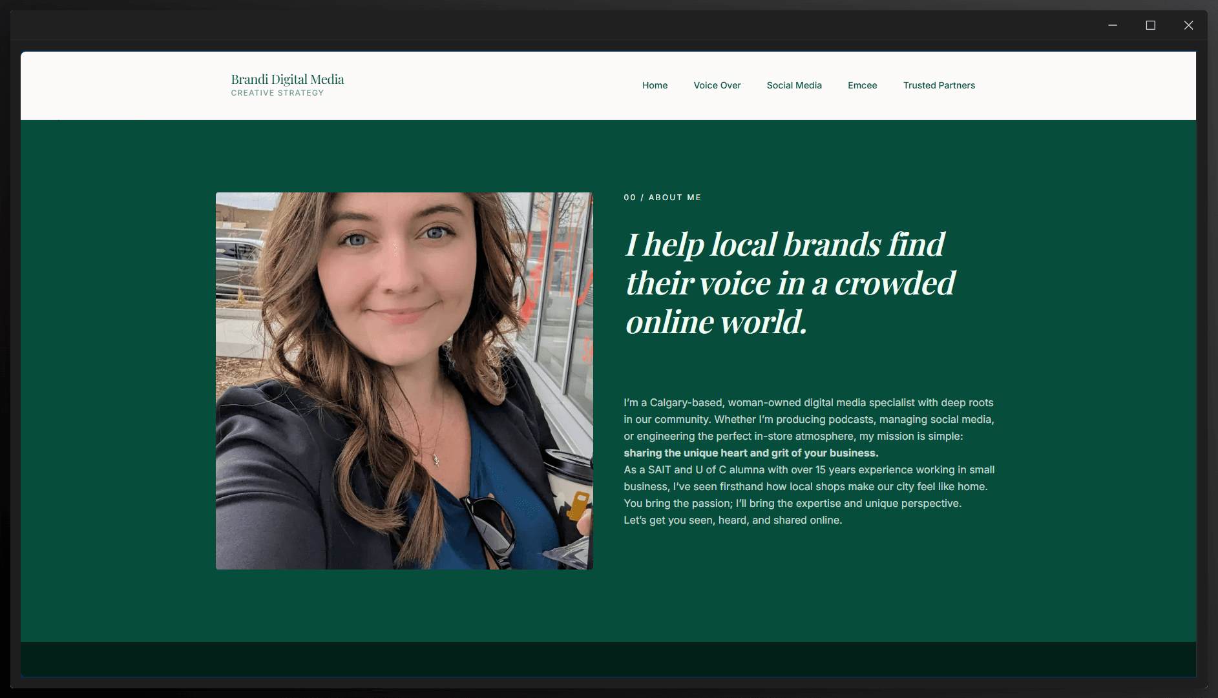Image resolution: width=1218 pixels, height=698 pixels.
Task: Minimize the window
Action: (1113, 25)
